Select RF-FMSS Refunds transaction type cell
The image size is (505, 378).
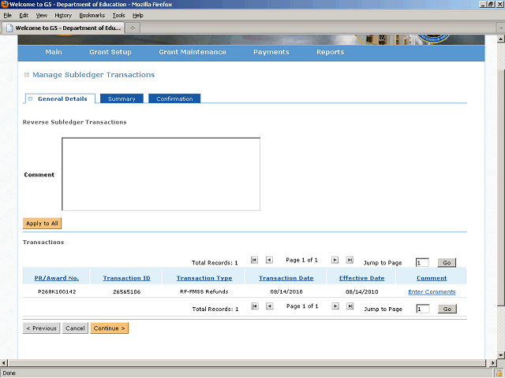click(204, 292)
